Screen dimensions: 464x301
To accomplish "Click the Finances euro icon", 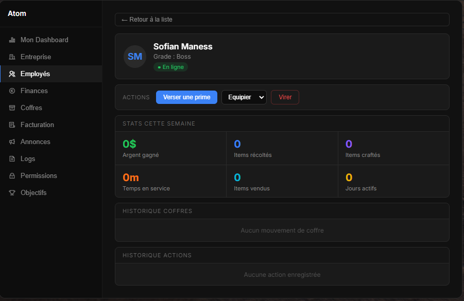I will point(12,91).
